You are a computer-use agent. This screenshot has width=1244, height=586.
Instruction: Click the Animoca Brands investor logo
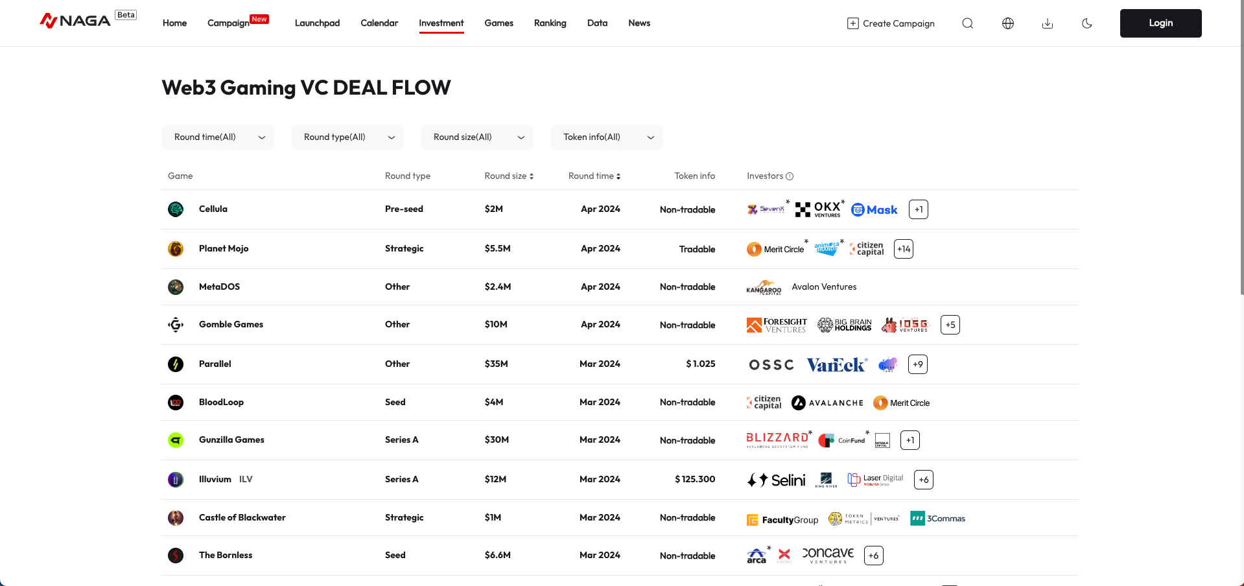coord(827,249)
